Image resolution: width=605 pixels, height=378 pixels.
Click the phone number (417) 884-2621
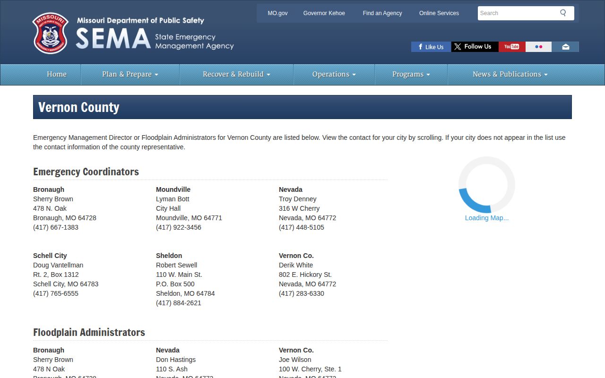pos(179,303)
